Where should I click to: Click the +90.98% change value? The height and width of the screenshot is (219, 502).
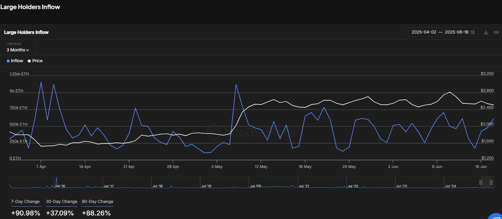click(26, 213)
